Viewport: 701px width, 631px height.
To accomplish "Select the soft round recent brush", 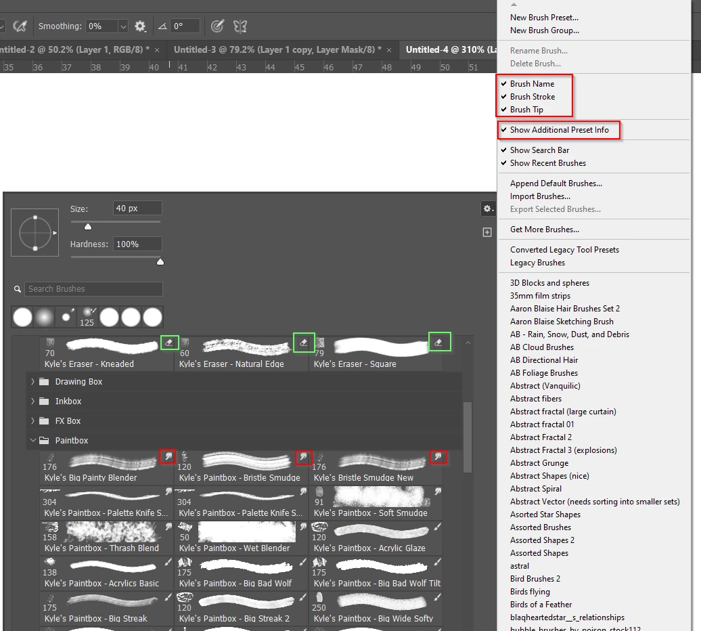I will 44,317.
